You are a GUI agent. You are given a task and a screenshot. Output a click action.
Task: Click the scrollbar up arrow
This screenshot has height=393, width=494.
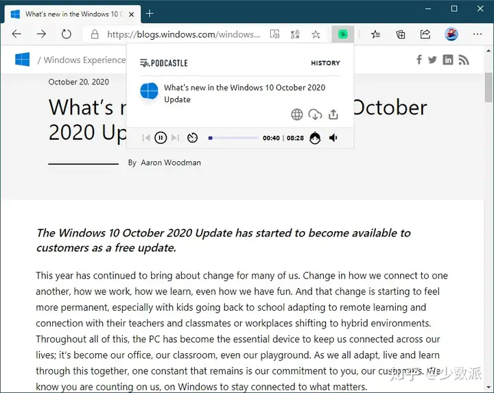(489, 50)
